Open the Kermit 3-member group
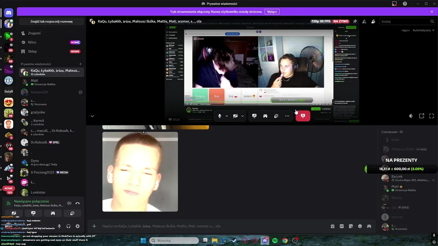 (51, 122)
